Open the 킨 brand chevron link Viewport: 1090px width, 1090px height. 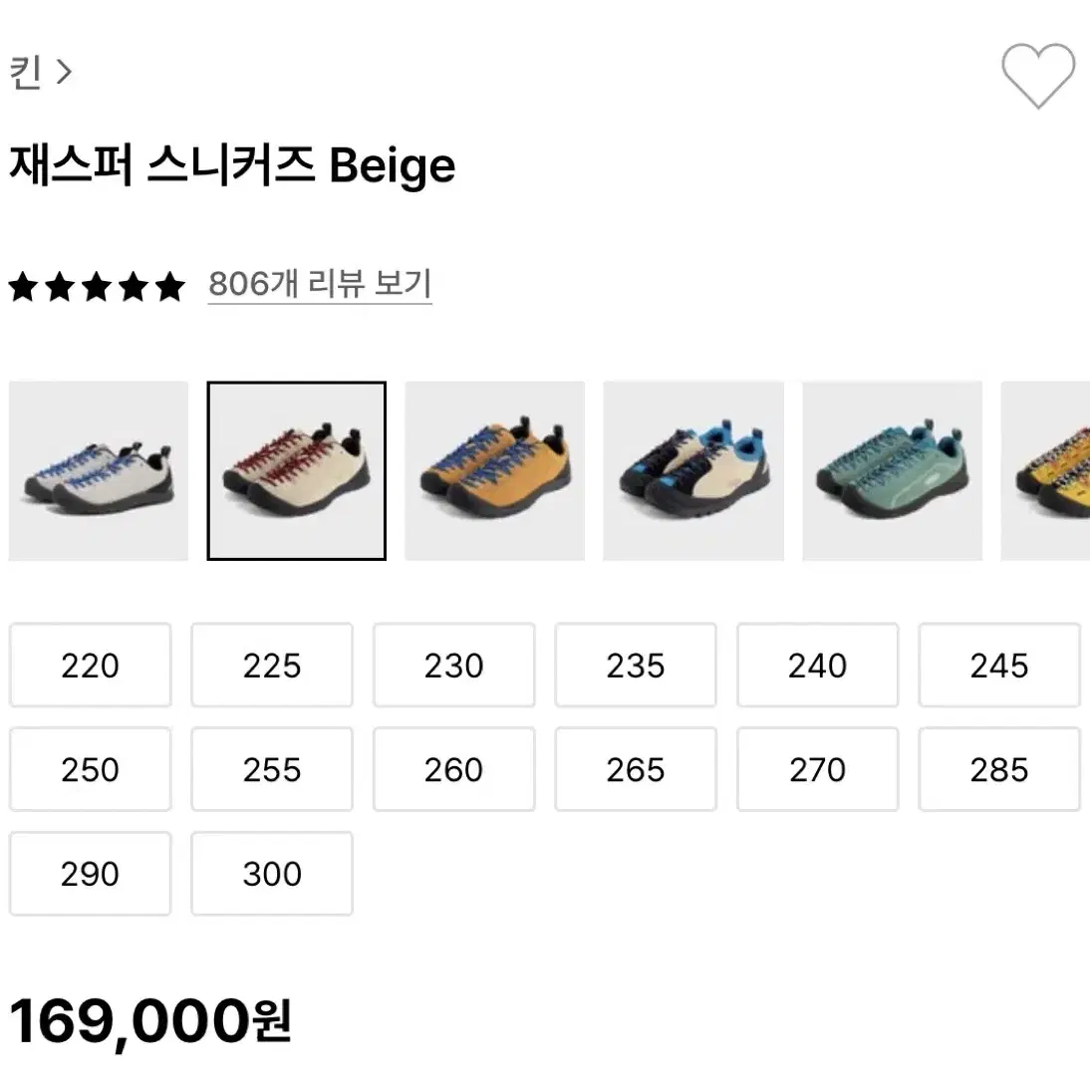click(41, 73)
